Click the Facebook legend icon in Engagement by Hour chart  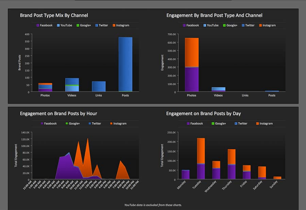(x=42, y=123)
